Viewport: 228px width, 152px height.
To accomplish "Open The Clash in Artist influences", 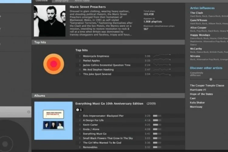I will [196, 13].
